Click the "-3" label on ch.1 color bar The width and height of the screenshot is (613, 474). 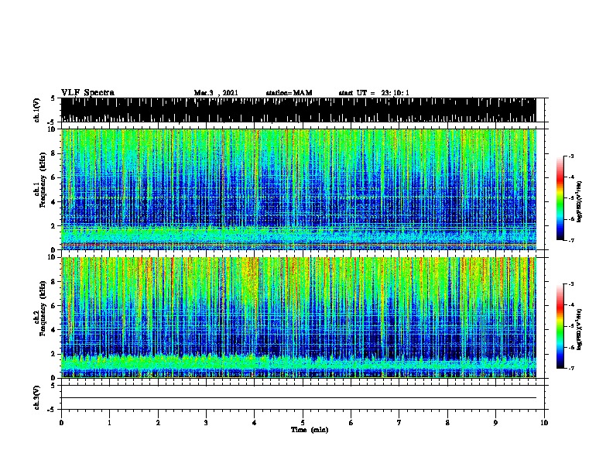tap(570, 156)
